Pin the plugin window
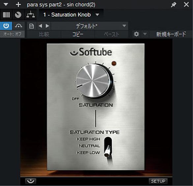The image size is (193, 186). (174, 5)
